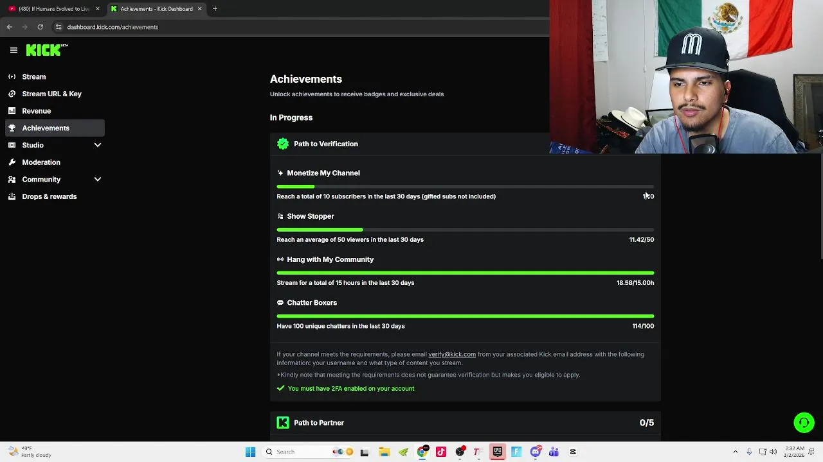Open a new browser tab
The height and width of the screenshot is (462, 823).
pyautogui.click(x=215, y=9)
